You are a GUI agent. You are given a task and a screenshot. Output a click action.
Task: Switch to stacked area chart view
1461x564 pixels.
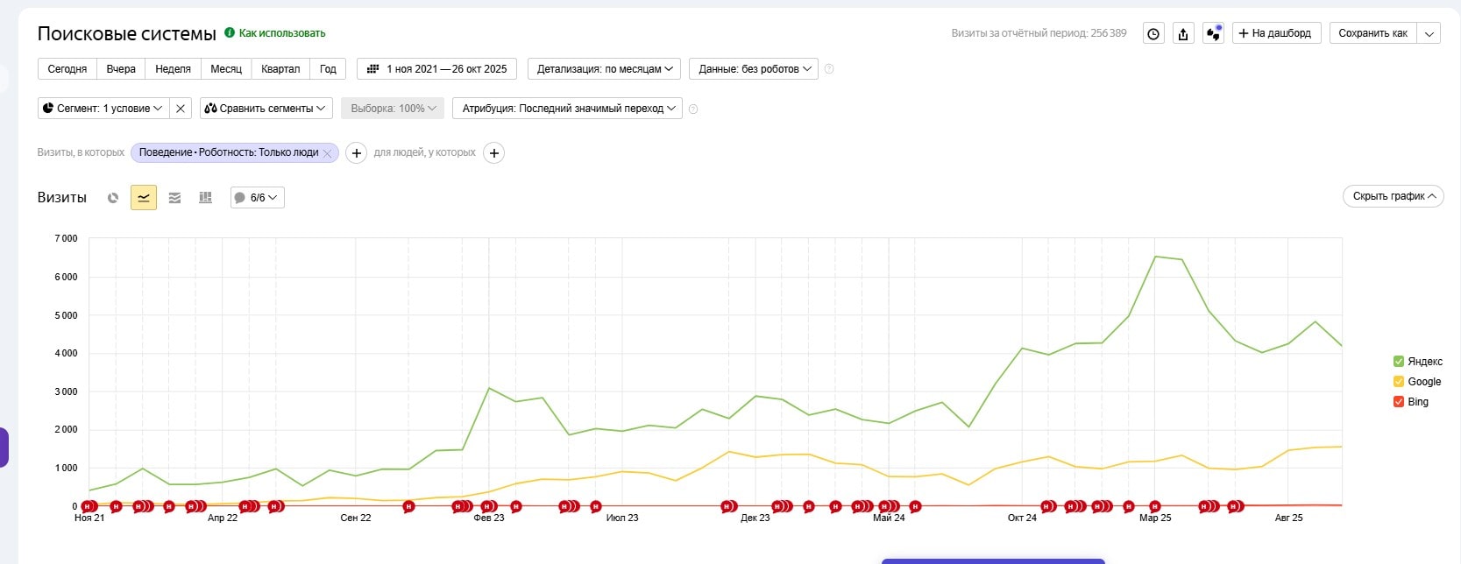[174, 198]
